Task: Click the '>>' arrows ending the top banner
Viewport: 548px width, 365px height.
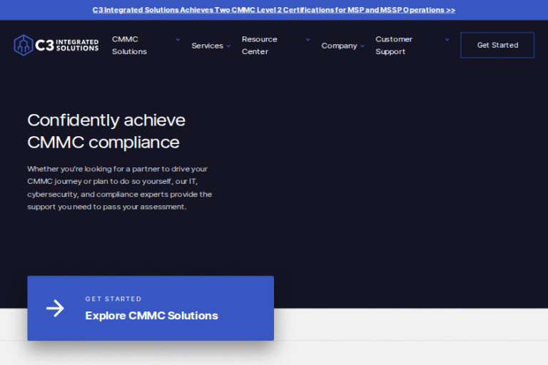Action: pos(450,10)
